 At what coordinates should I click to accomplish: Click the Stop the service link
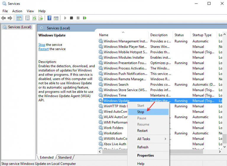point(42,45)
